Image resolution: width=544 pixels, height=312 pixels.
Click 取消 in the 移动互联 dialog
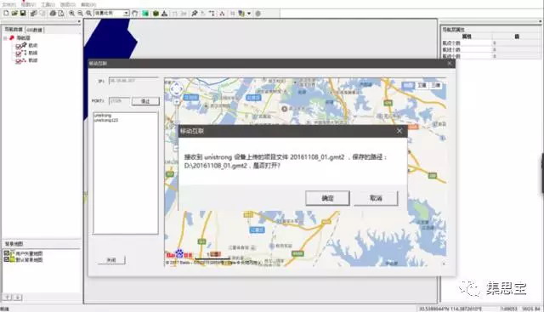tap(376, 198)
